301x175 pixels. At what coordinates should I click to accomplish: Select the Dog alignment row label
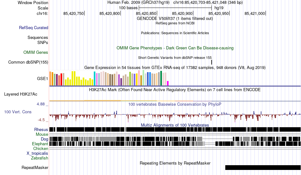pos(44,139)
